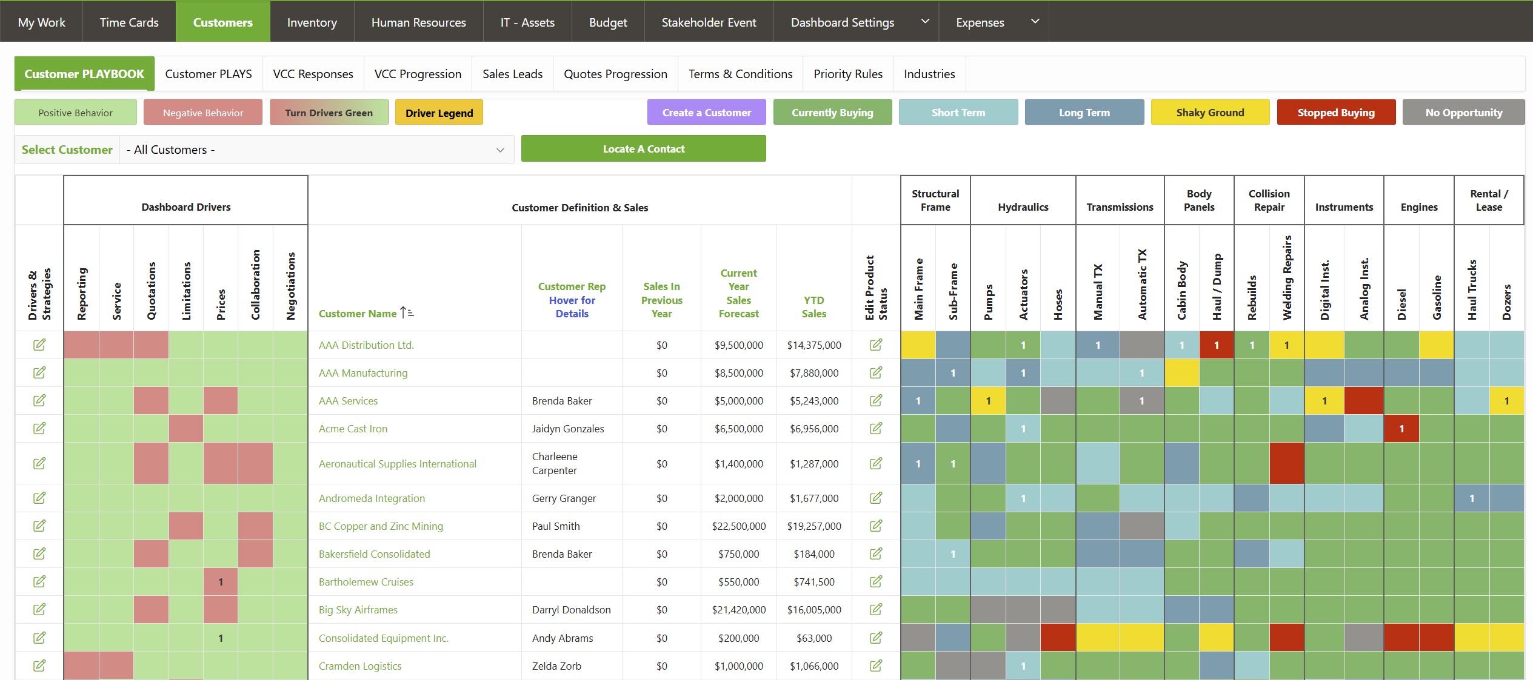Open the Acme Cast Iron customer link
Image resolution: width=1533 pixels, height=680 pixels.
[353, 429]
